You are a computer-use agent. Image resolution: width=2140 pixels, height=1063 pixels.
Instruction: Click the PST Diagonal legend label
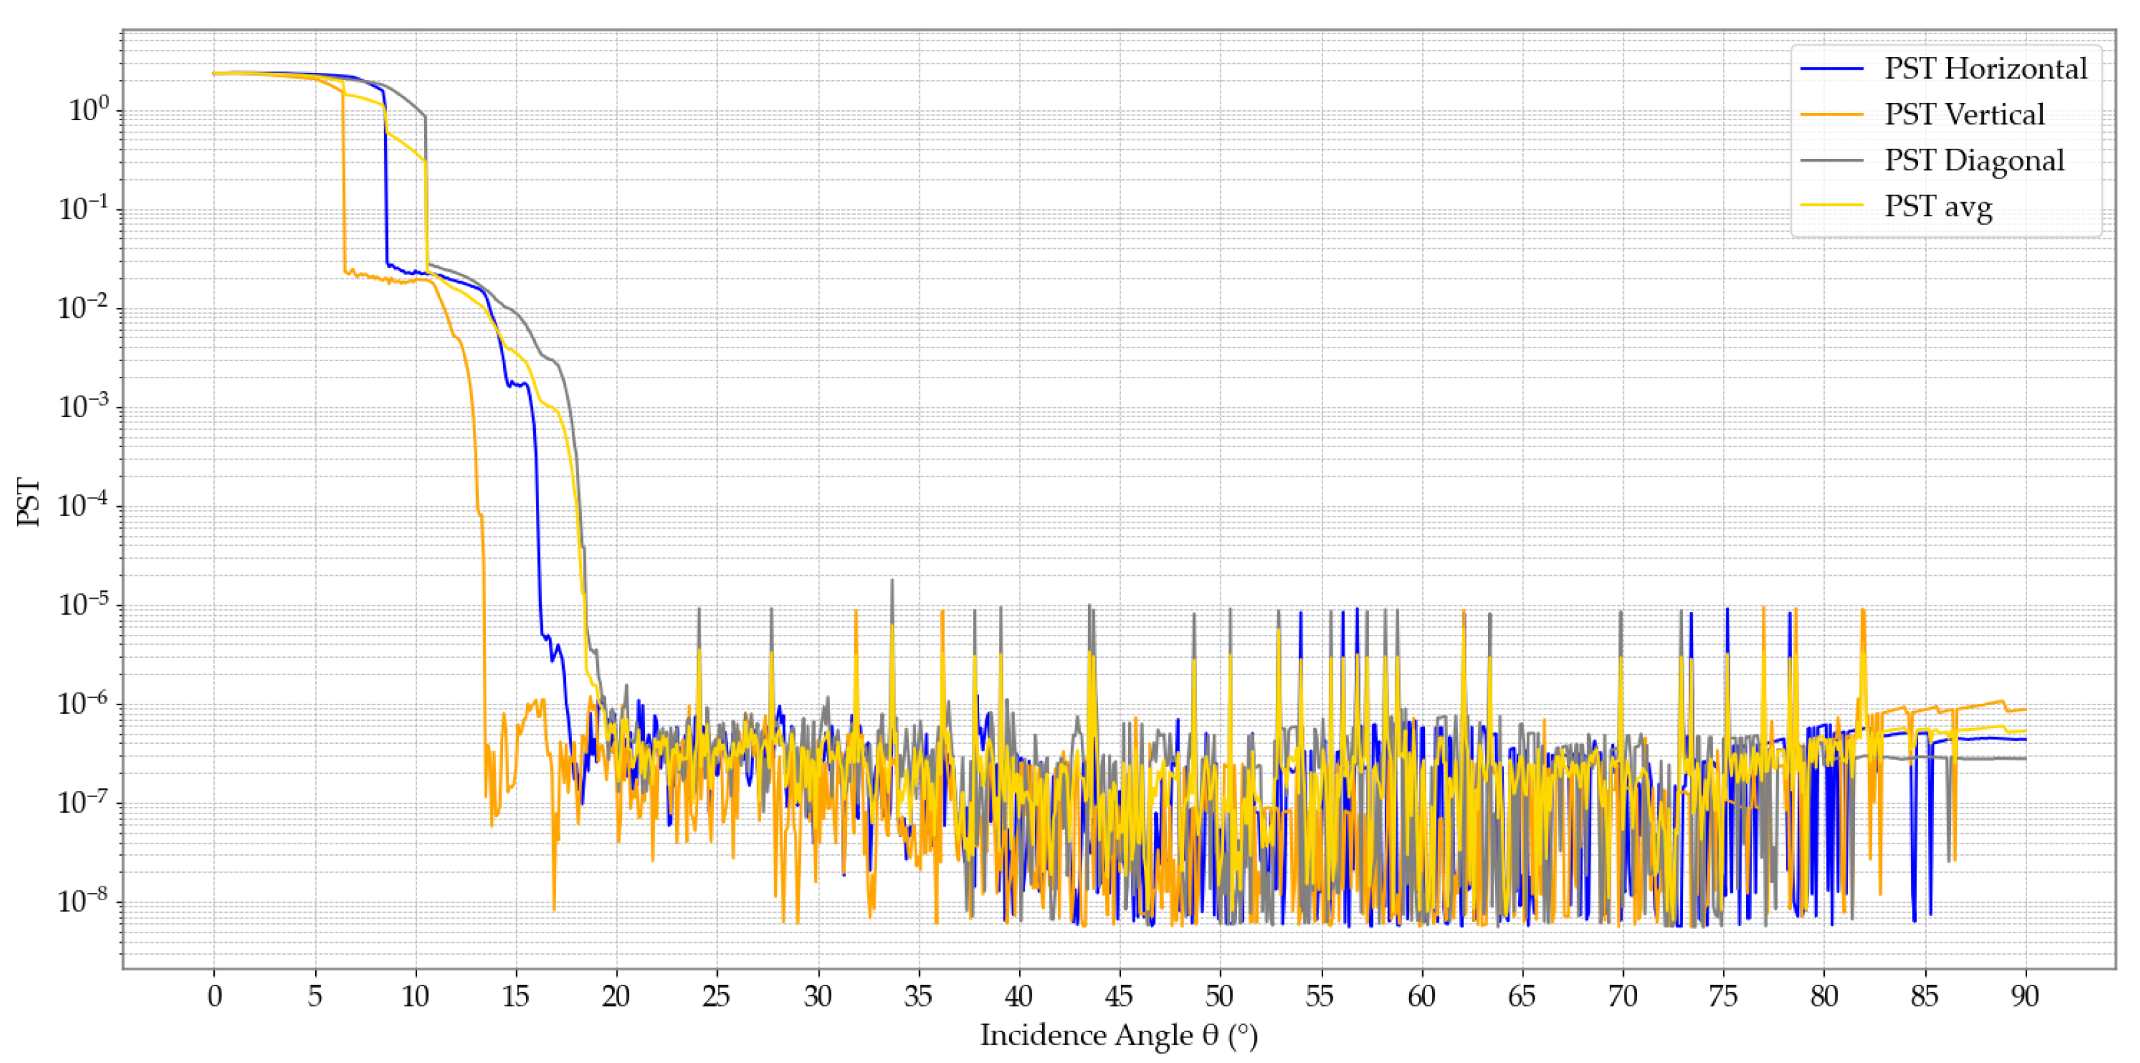click(x=1974, y=161)
